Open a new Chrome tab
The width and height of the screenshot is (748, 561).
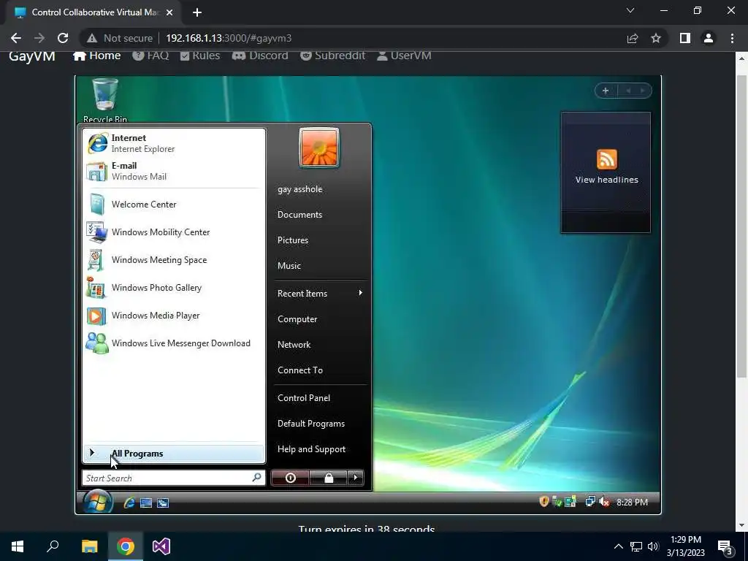(x=197, y=12)
